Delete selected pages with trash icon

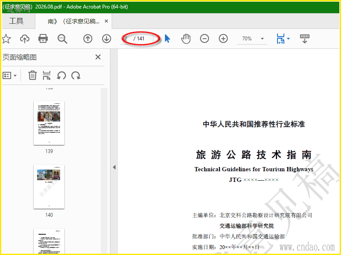32,75
